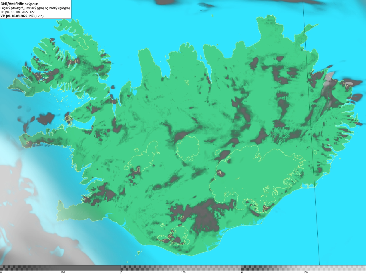Click the (+2 h) forecast offset

tap(39, 16)
